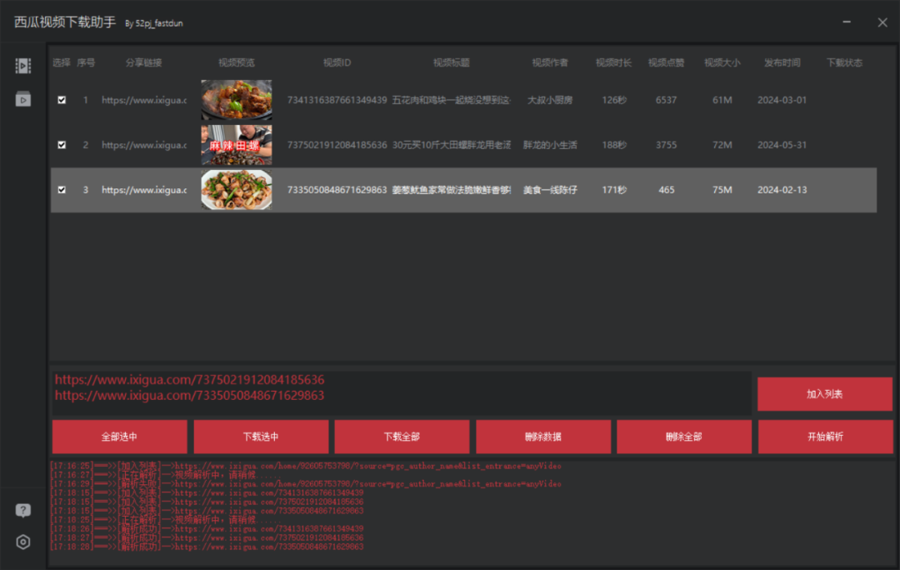Image resolution: width=900 pixels, height=570 pixels.
Task: Click the 删除数据 button
Action: pos(543,437)
